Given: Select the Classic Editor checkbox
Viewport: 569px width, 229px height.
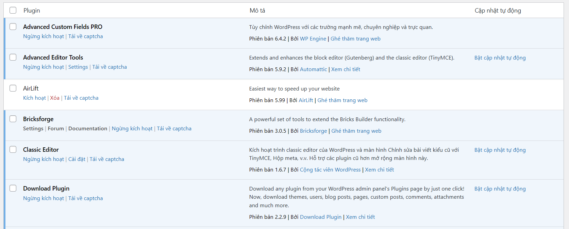Looking at the screenshot, I should [x=13, y=149].
